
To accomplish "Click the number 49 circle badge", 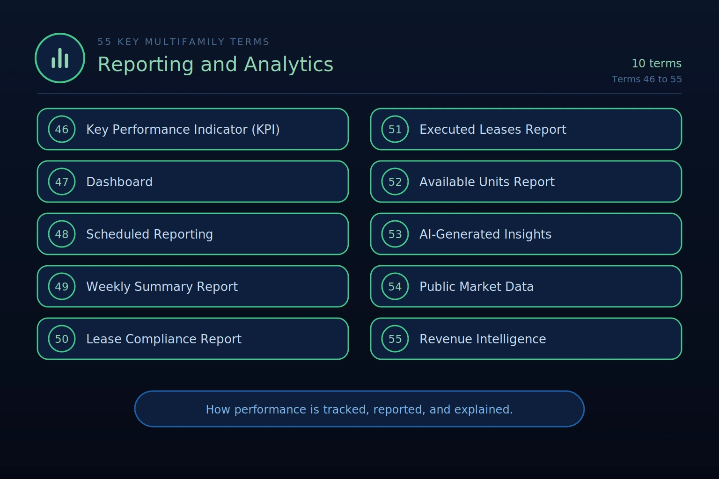I will 62,286.
